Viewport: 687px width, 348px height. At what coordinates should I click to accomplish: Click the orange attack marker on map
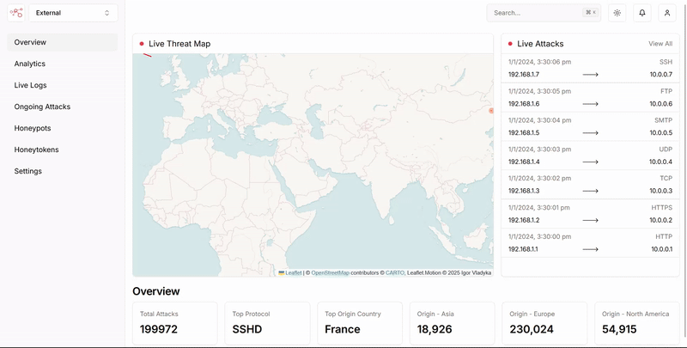[x=491, y=111]
